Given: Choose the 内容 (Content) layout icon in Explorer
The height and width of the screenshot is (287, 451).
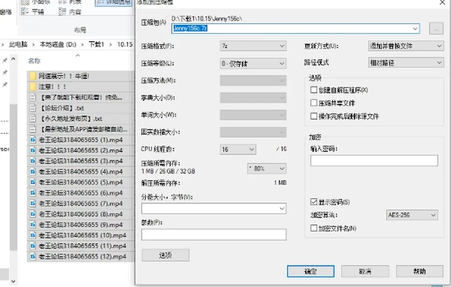Looking at the screenshot, I should click(x=62, y=11).
